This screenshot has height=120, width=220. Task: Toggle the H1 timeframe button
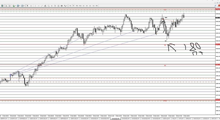(x=84, y=6)
